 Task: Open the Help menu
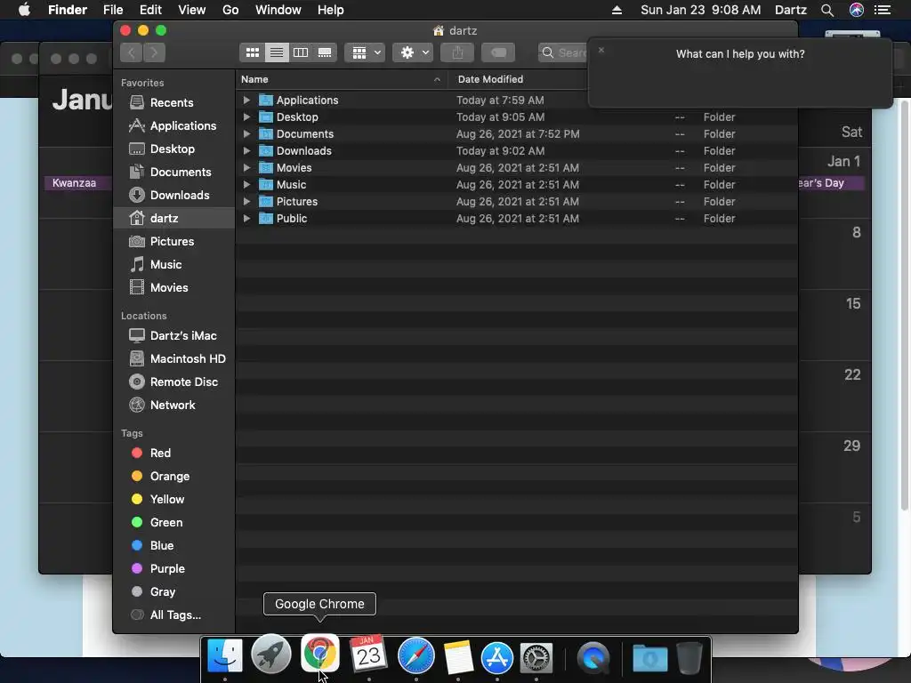331,10
